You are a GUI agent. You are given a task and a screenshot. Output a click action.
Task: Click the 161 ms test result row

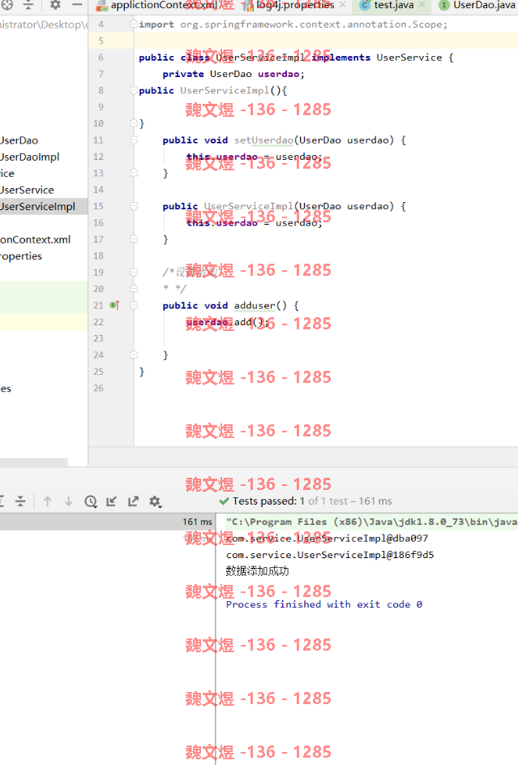(x=107, y=522)
